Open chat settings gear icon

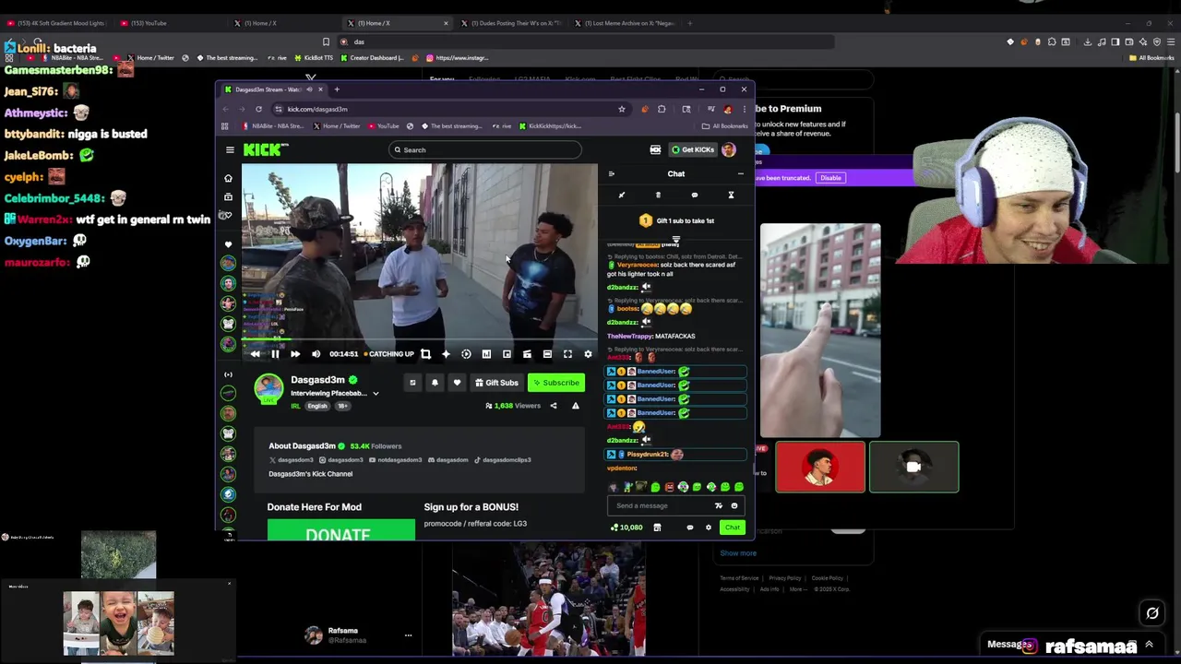709,528
